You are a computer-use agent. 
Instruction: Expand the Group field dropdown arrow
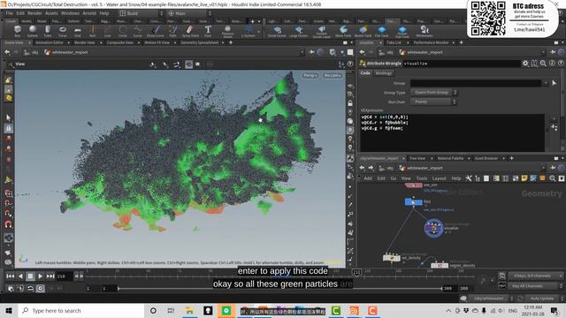[x=545, y=83]
